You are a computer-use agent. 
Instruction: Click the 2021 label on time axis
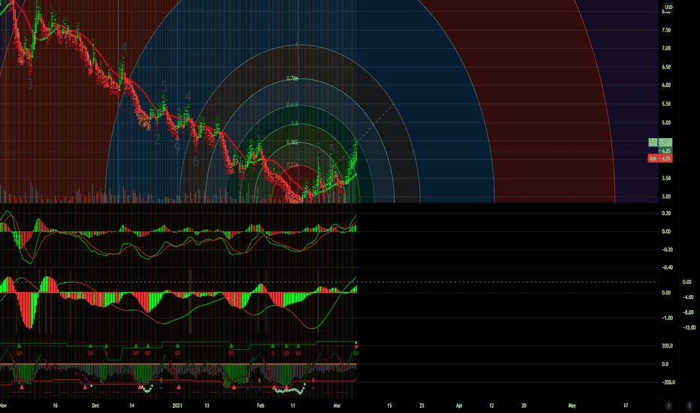(177, 405)
